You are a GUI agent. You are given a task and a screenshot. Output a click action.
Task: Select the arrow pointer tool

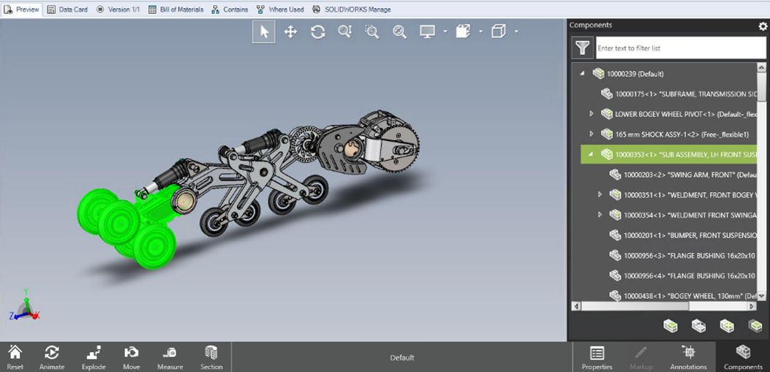point(264,32)
